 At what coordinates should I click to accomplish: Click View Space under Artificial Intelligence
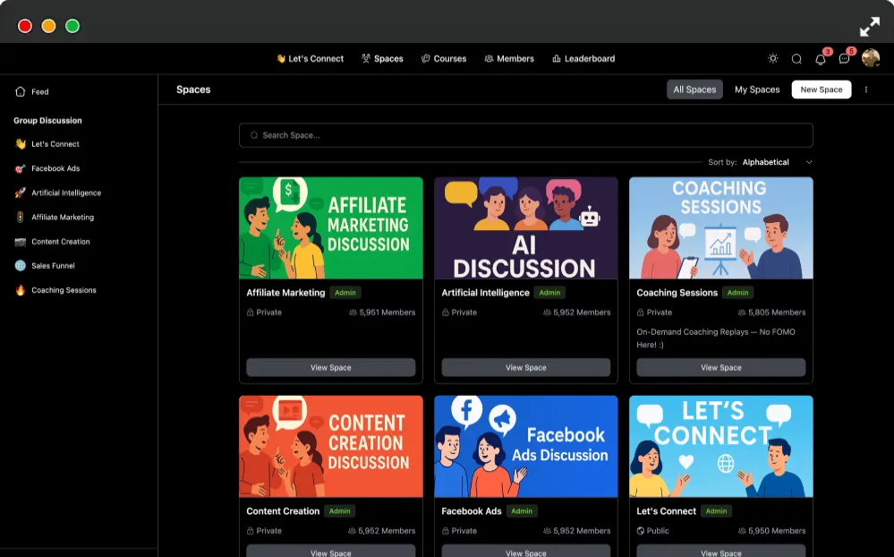(525, 367)
